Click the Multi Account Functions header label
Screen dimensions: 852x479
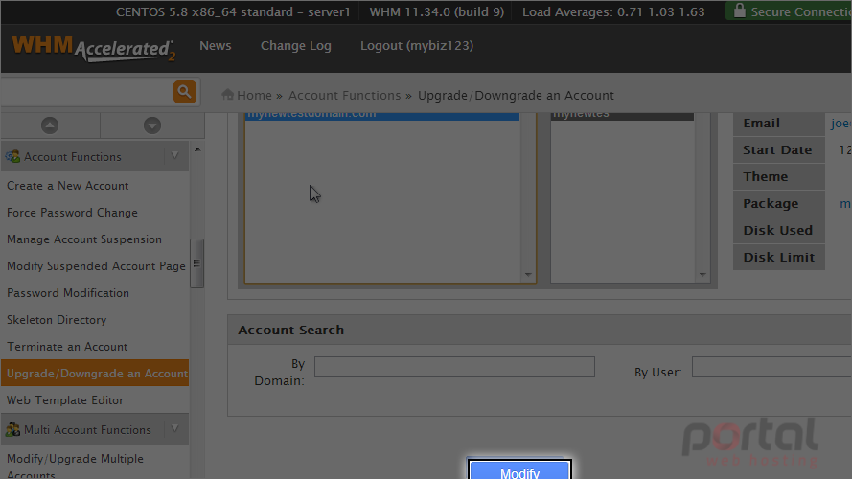coord(87,429)
